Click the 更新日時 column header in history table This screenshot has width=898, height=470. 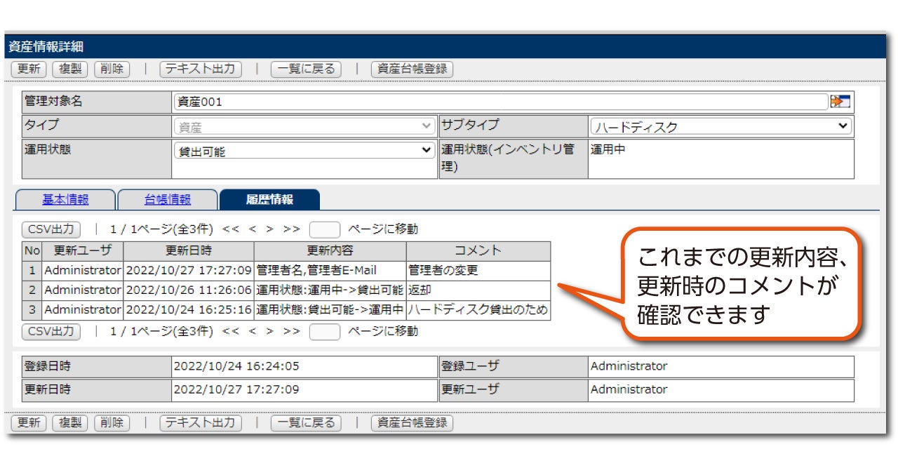[189, 250]
